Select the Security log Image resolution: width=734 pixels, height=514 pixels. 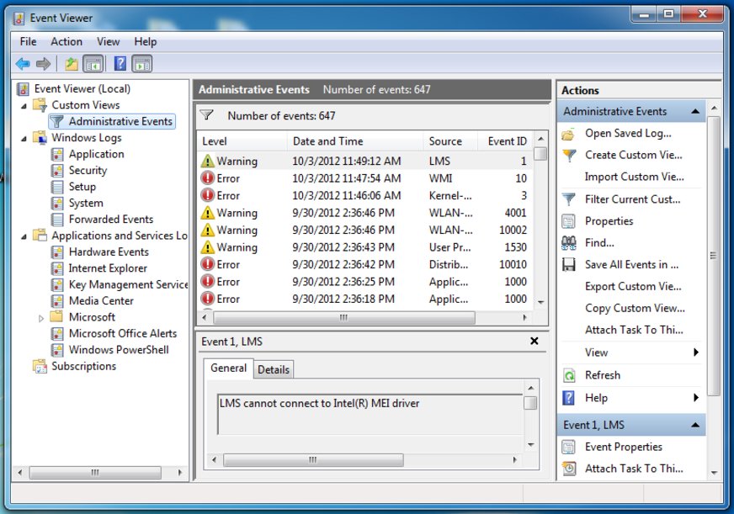click(88, 170)
